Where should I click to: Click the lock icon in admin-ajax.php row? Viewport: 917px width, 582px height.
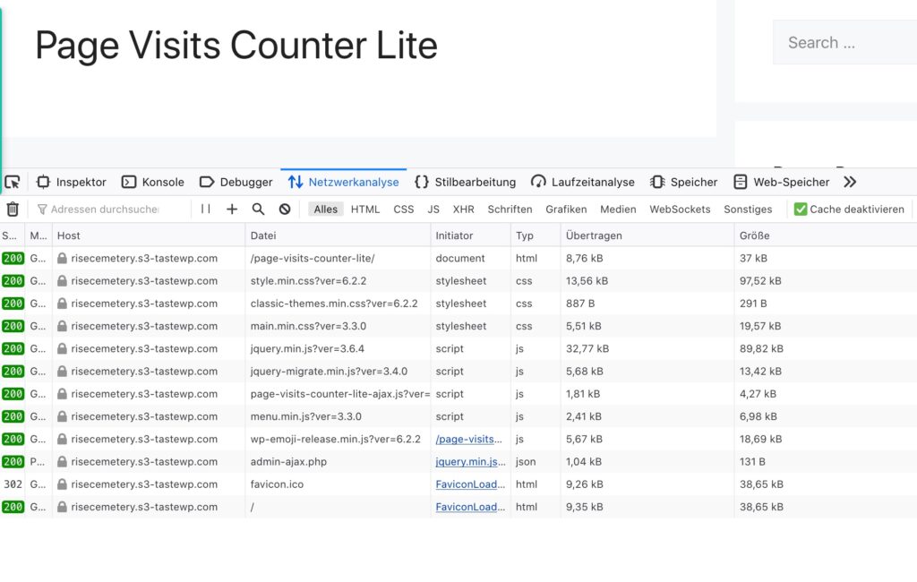tap(62, 461)
